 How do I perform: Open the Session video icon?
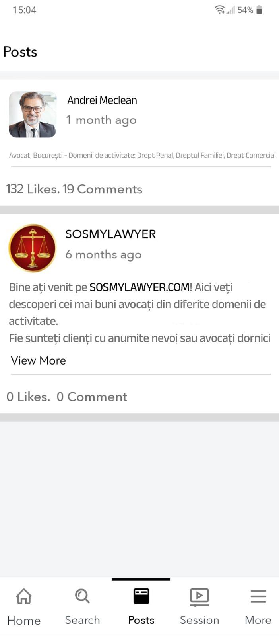pos(200,597)
